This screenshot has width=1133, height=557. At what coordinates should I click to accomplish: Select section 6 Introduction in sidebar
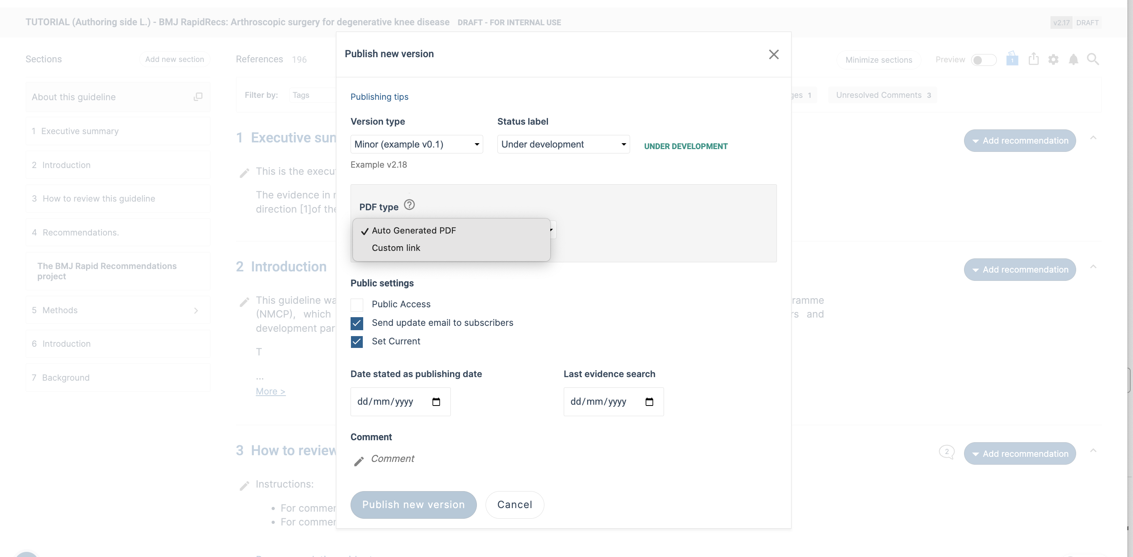coord(117,344)
